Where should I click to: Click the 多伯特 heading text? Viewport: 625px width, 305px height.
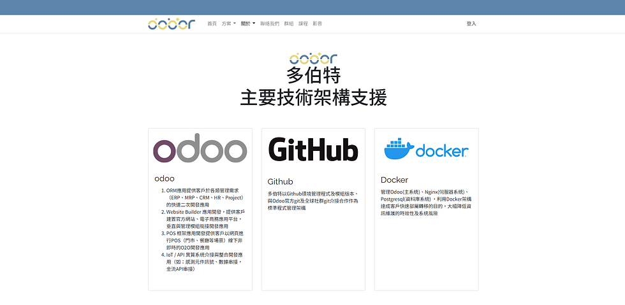click(313, 76)
